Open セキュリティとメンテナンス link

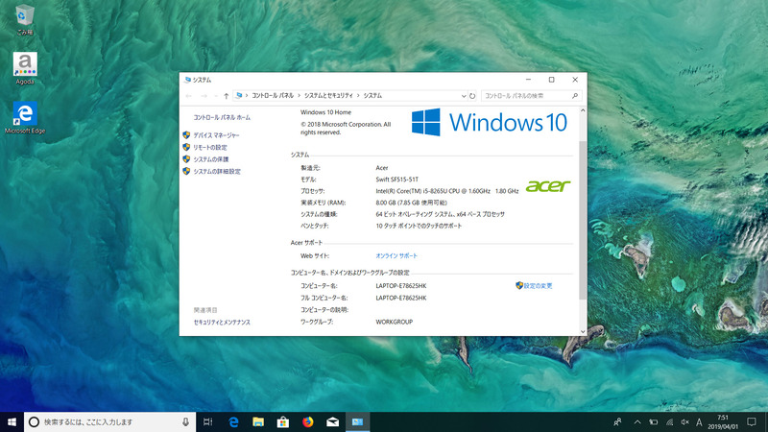[x=222, y=323]
